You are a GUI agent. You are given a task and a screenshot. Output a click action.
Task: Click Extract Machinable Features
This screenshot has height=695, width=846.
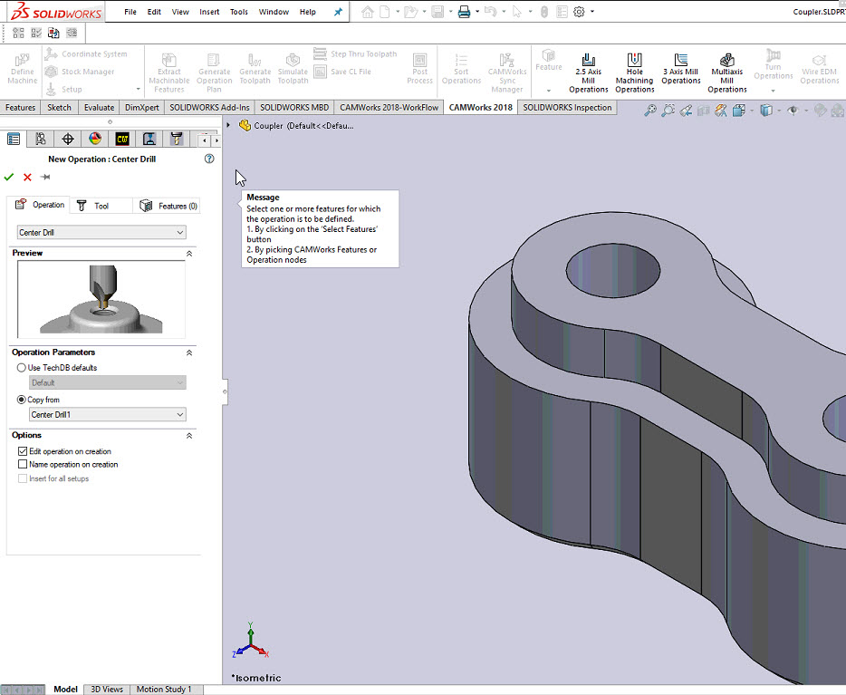point(168,72)
